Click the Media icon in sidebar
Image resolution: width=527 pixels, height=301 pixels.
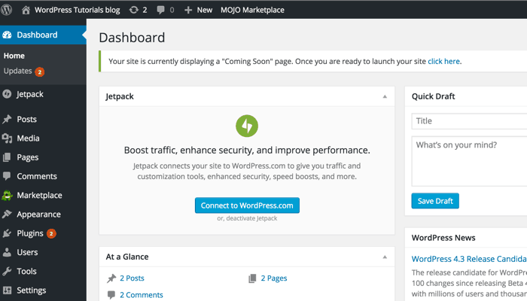pyautogui.click(x=7, y=138)
